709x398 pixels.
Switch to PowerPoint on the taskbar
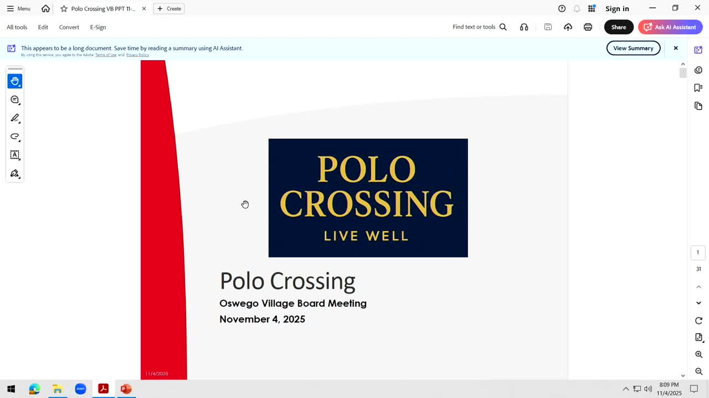tap(126, 389)
